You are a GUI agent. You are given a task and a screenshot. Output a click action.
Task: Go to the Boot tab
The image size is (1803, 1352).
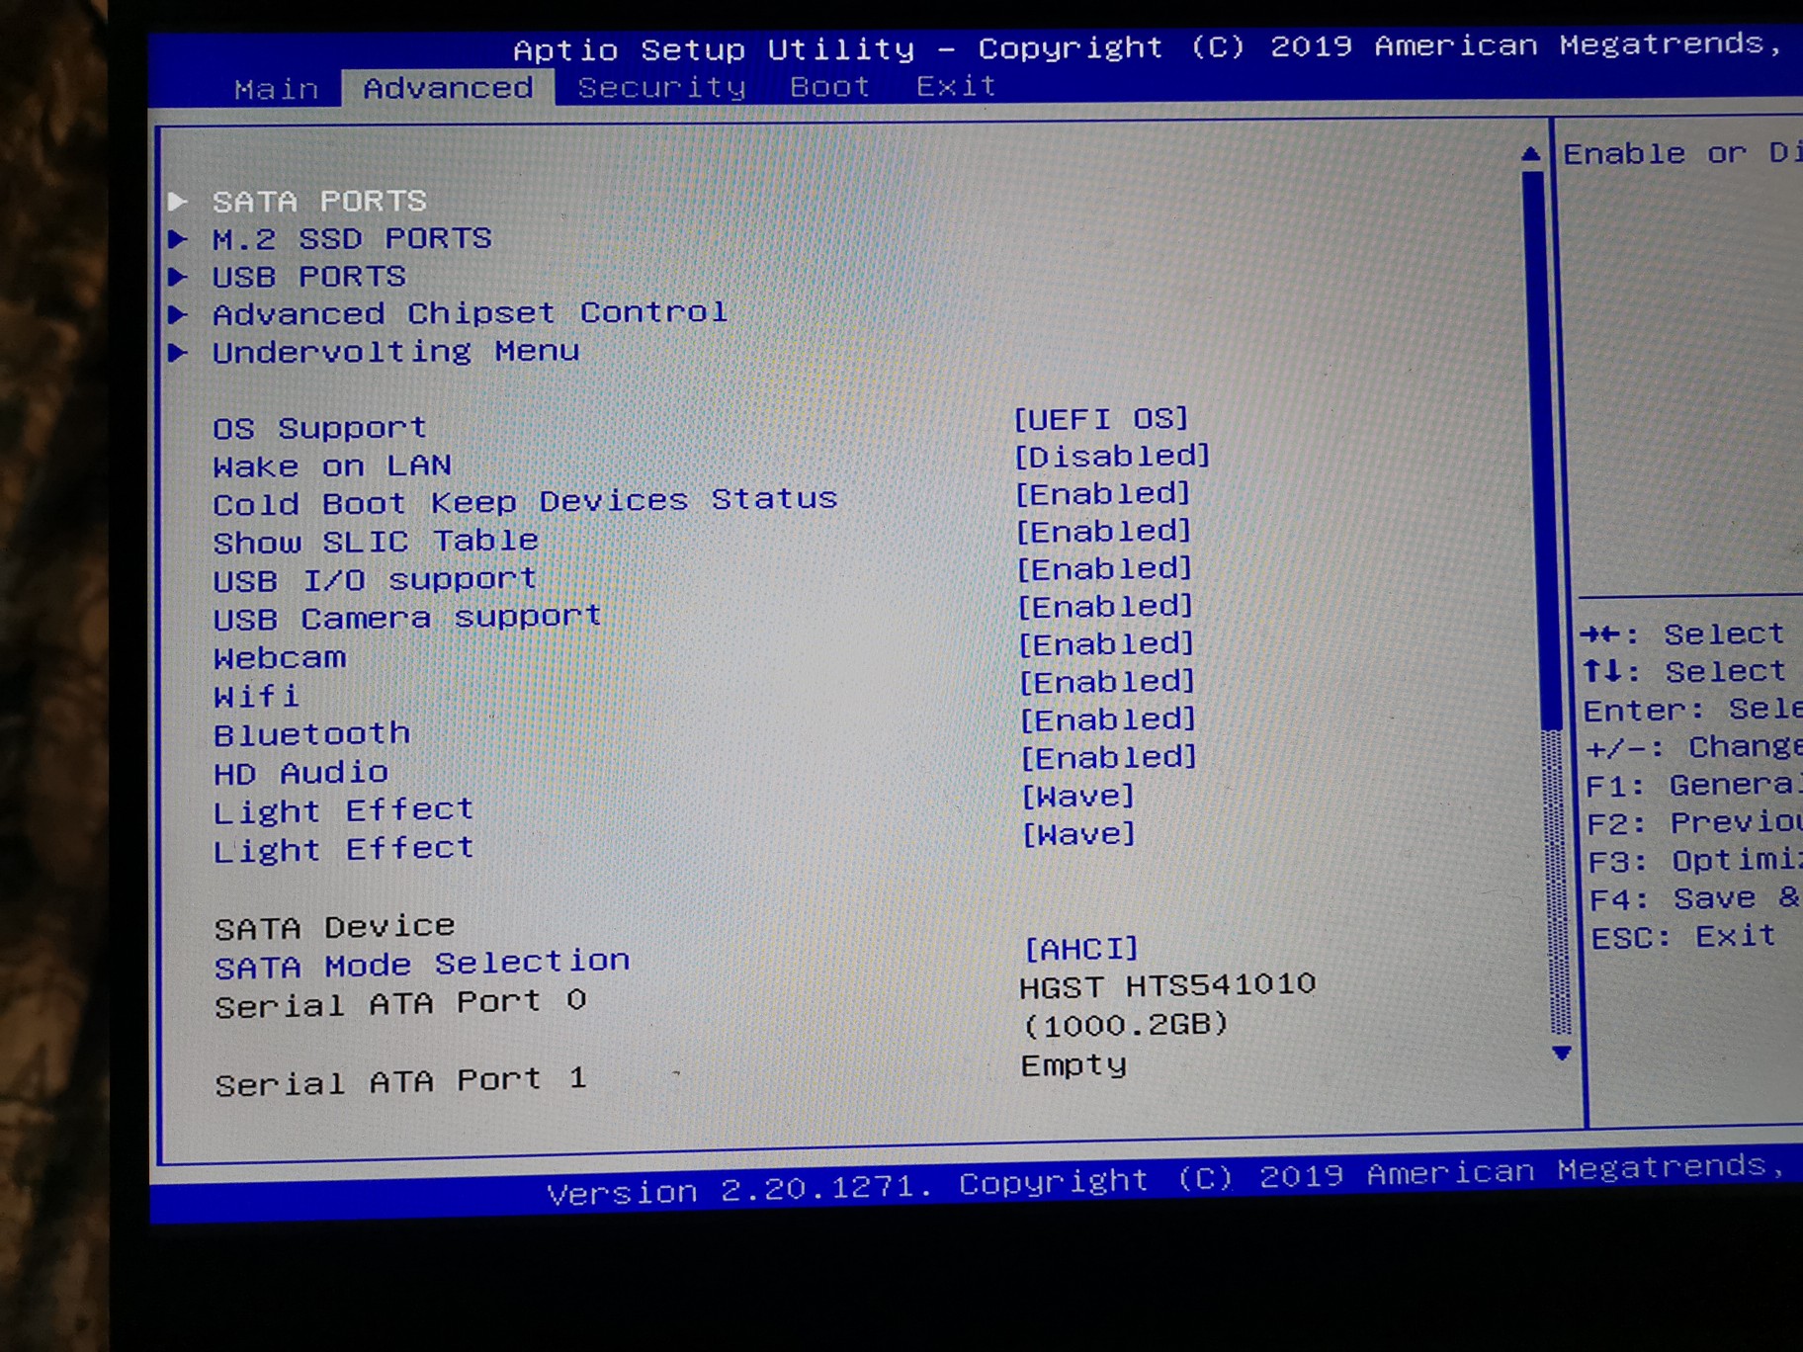tap(829, 87)
